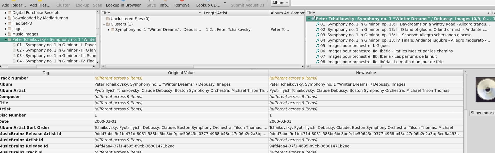Click the Lookup CD toolbar button
Screen dimensions: 495x153
pyautogui.click(x=208, y=5)
